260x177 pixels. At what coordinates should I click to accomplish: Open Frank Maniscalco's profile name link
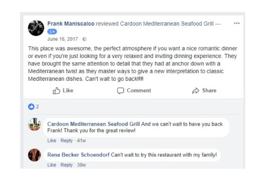point(71,24)
